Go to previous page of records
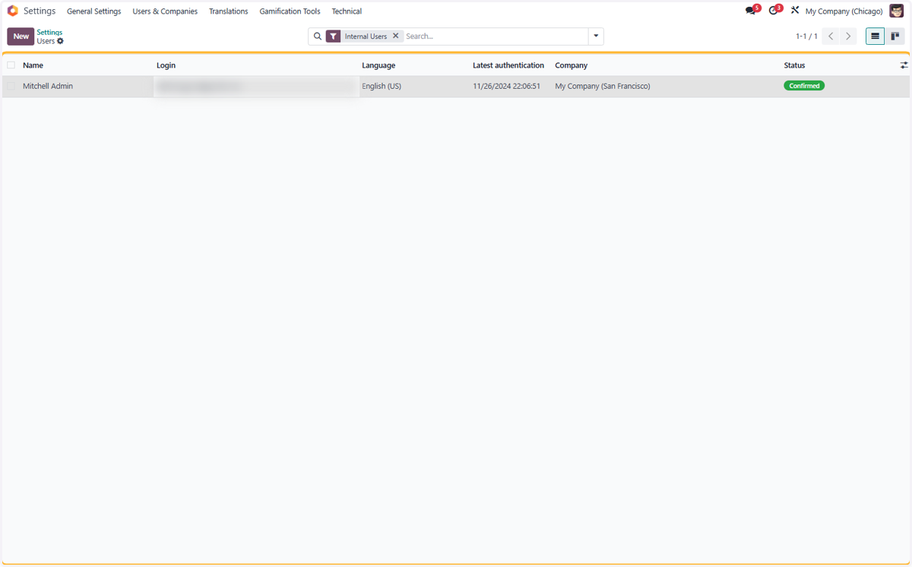This screenshot has height=567, width=912. pyautogui.click(x=831, y=36)
